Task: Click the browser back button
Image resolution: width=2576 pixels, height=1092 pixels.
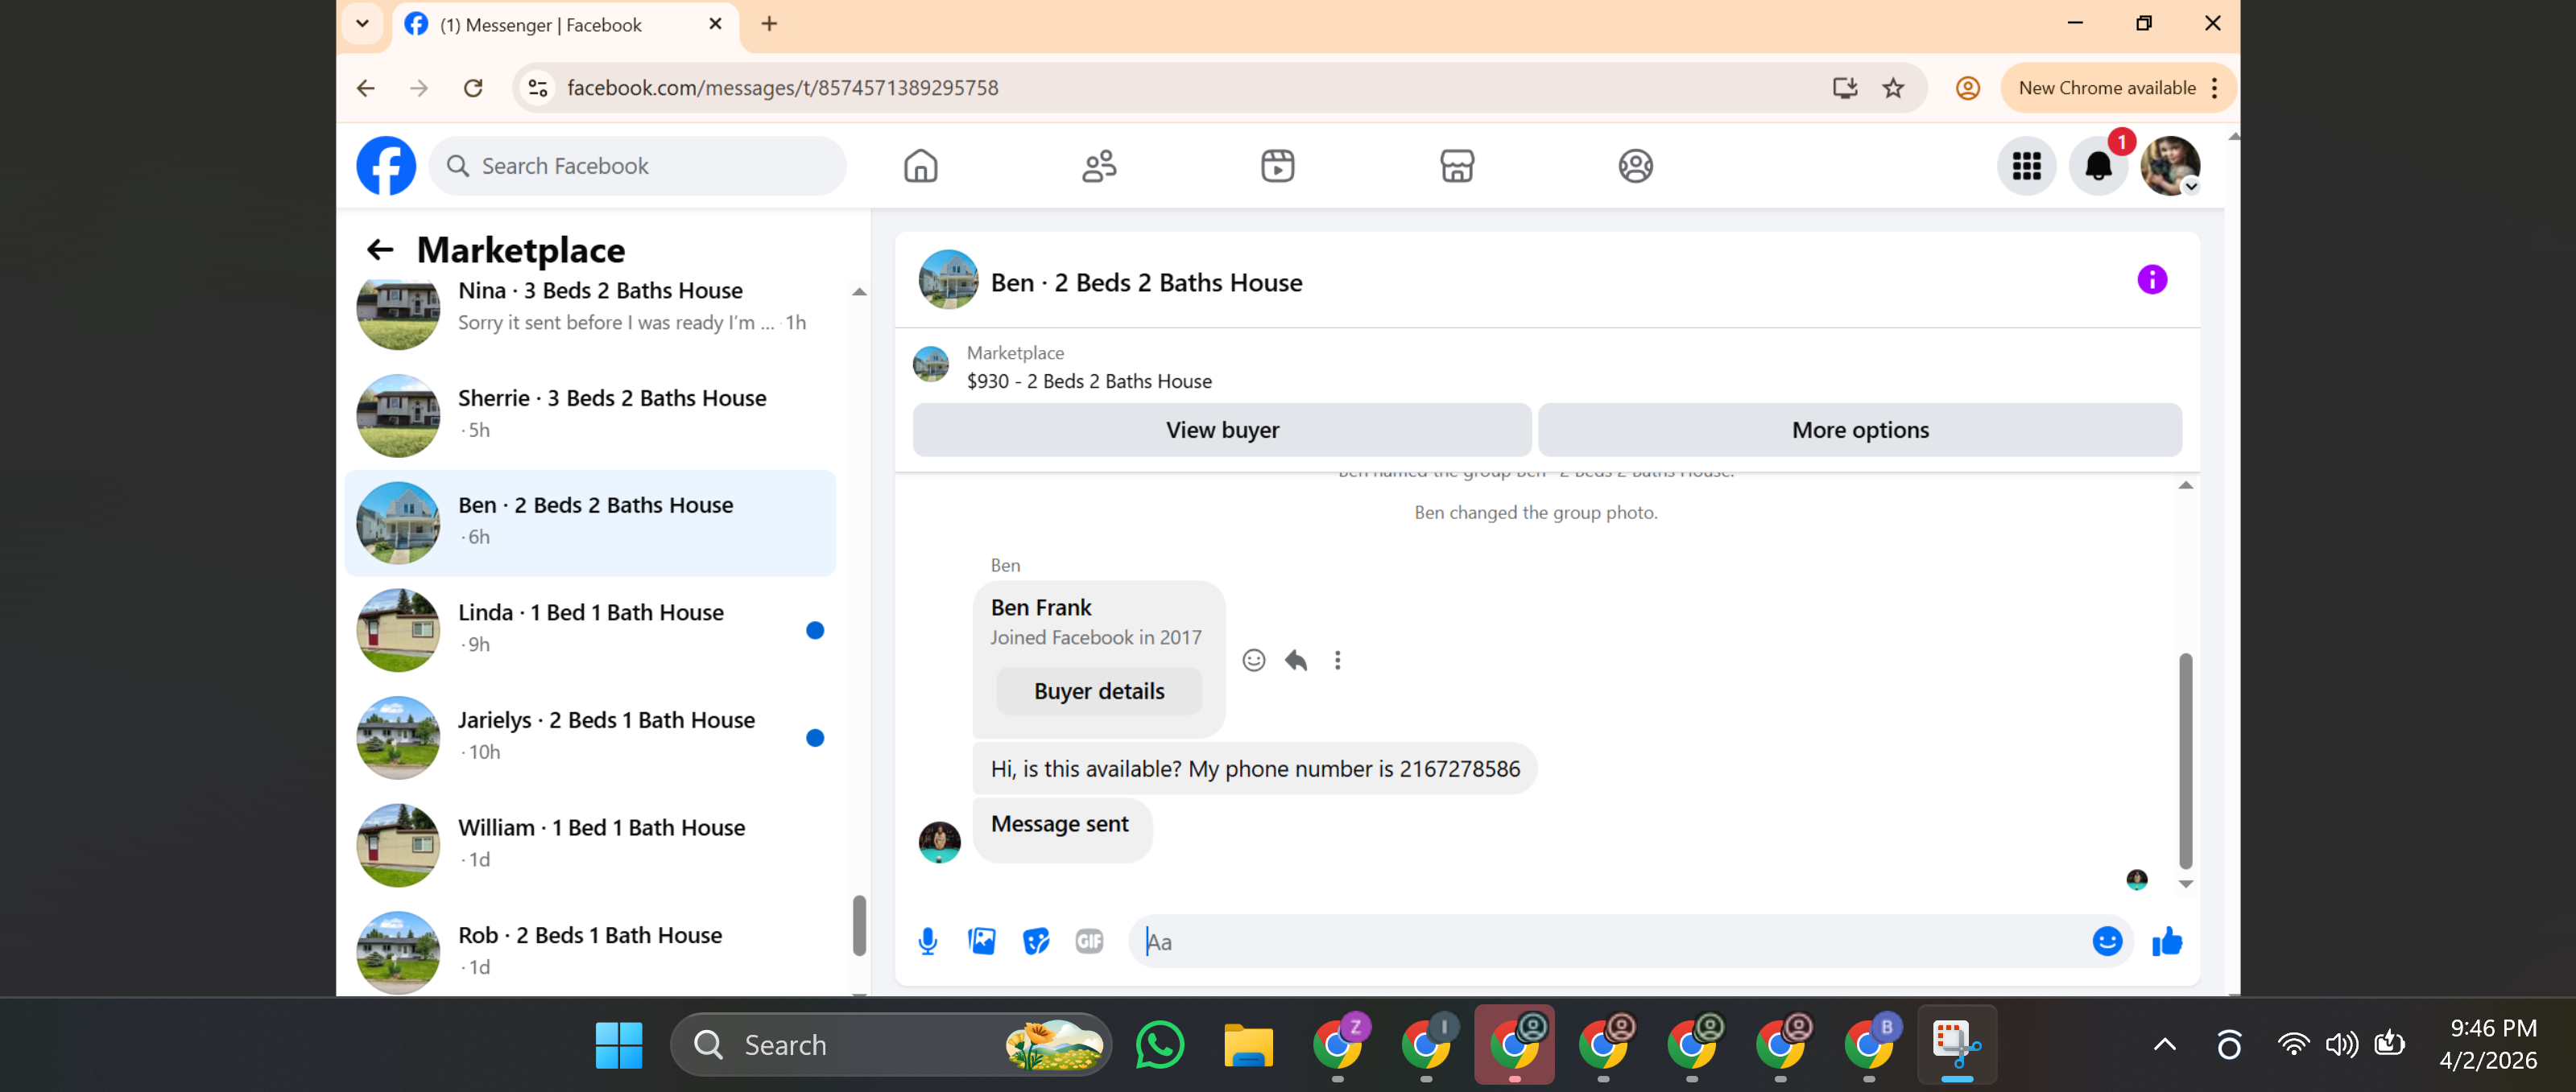Action: [x=365, y=88]
